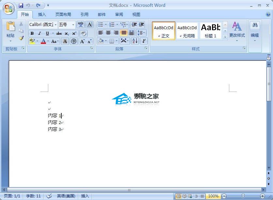
Task: Open the Customize Quick Access Toolbar dropdown
Action: [48, 6]
